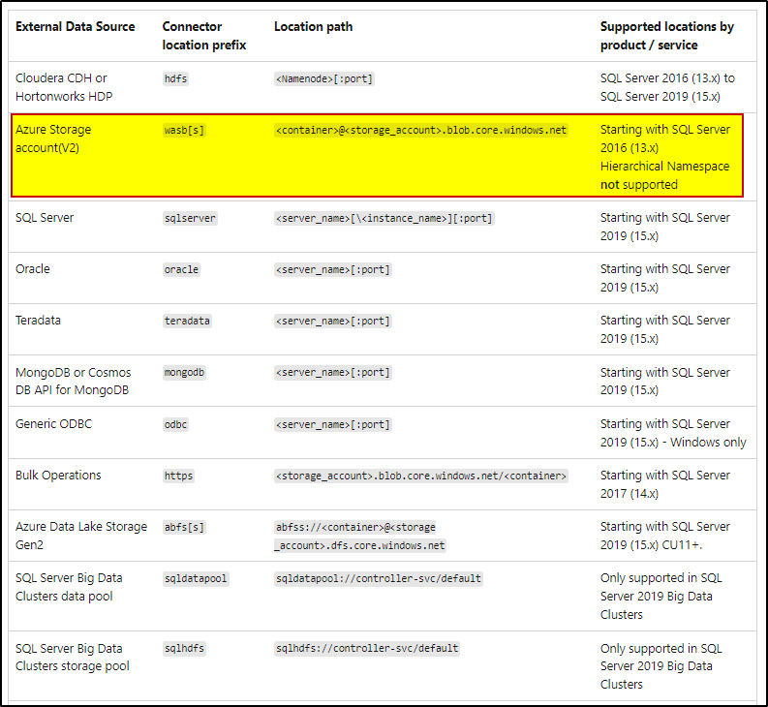
Task: Click the 'sqldatapool://controller-svc/default' path
Action: pyautogui.click(x=378, y=578)
